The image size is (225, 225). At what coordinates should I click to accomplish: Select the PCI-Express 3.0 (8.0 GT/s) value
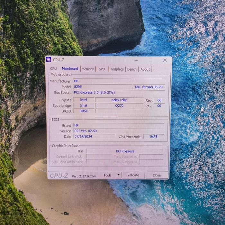(x=119, y=93)
